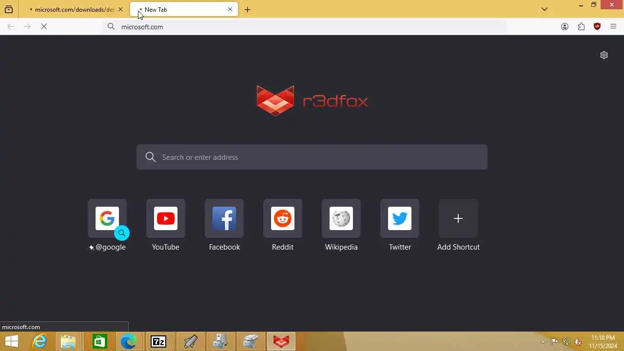Open a new tab with plus button

248,9
